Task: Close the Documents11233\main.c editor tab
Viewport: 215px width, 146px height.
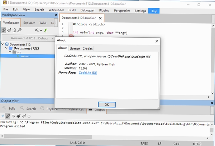Action: [x=100, y=18]
